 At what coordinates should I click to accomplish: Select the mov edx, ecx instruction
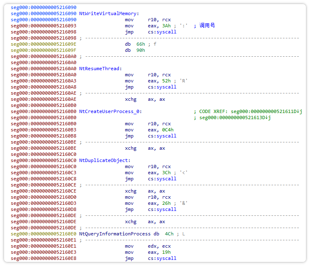[x=148, y=246]
